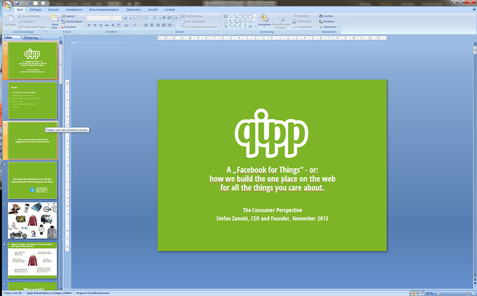This screenshot has width=477, height=296.
Task: Click the Office button logo
Action: (x=7, y=5)
